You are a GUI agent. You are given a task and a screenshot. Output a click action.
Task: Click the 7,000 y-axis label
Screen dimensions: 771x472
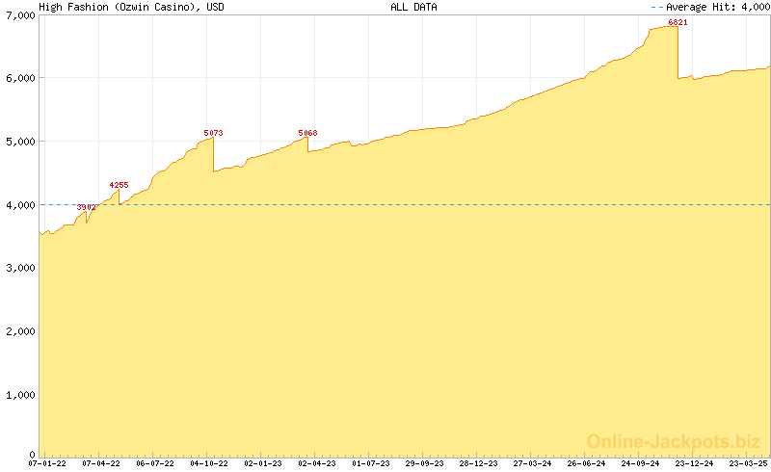point(19,13)
